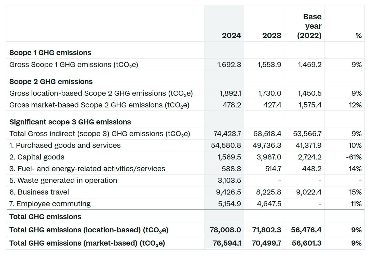Click the % column header
Viewport: 380px width, 256px height.
(x=358, y=35)
